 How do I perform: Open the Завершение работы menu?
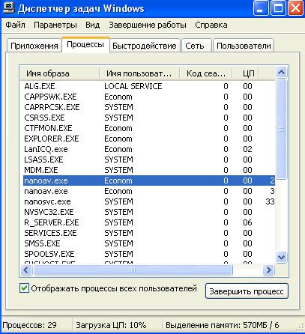tap(148, 25)
